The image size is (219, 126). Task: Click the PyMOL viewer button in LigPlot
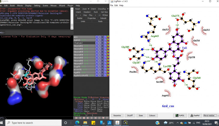pyautogui.click(x=180, y=115)
